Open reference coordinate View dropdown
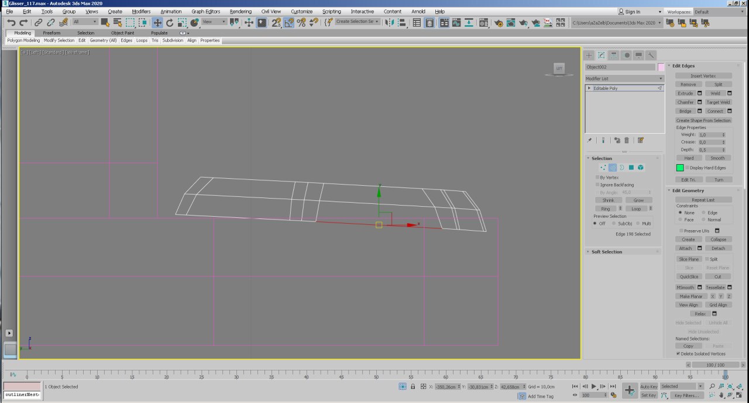 (214, 22)
